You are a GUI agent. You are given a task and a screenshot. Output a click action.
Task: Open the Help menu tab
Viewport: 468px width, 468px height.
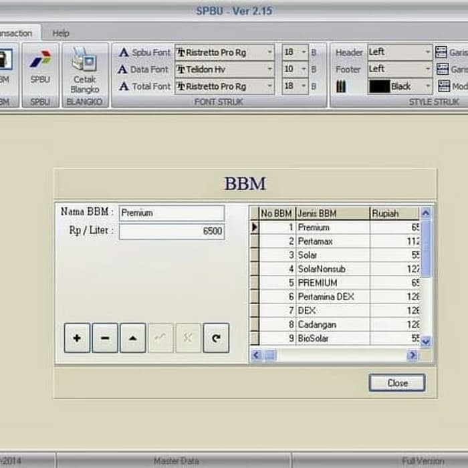61,33
